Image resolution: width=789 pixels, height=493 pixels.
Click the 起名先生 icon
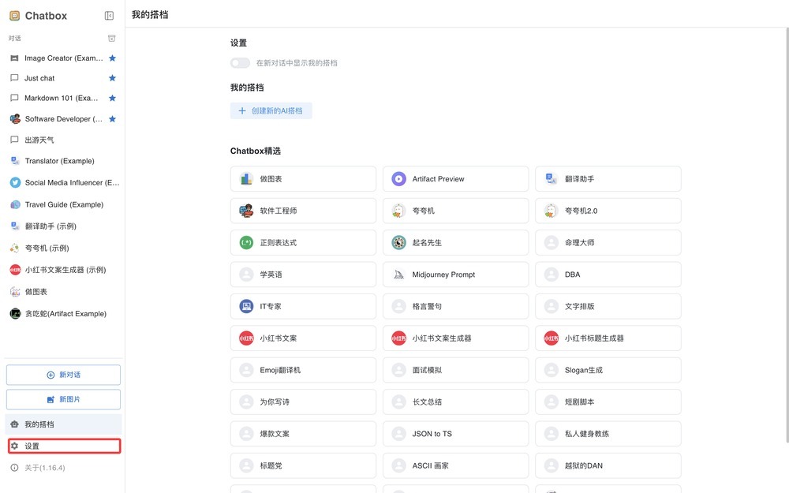tap(398, 243)
